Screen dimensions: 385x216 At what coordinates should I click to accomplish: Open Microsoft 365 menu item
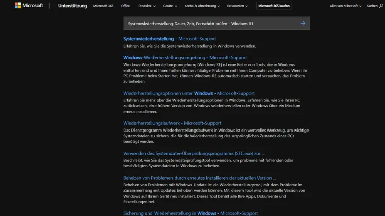tap(103, 6)
